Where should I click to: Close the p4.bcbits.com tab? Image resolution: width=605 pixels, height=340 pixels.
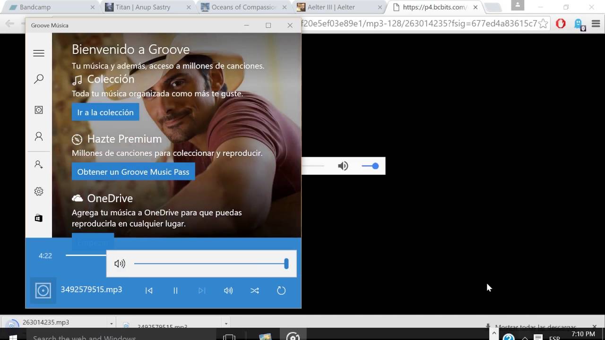(x=475, y=7)
